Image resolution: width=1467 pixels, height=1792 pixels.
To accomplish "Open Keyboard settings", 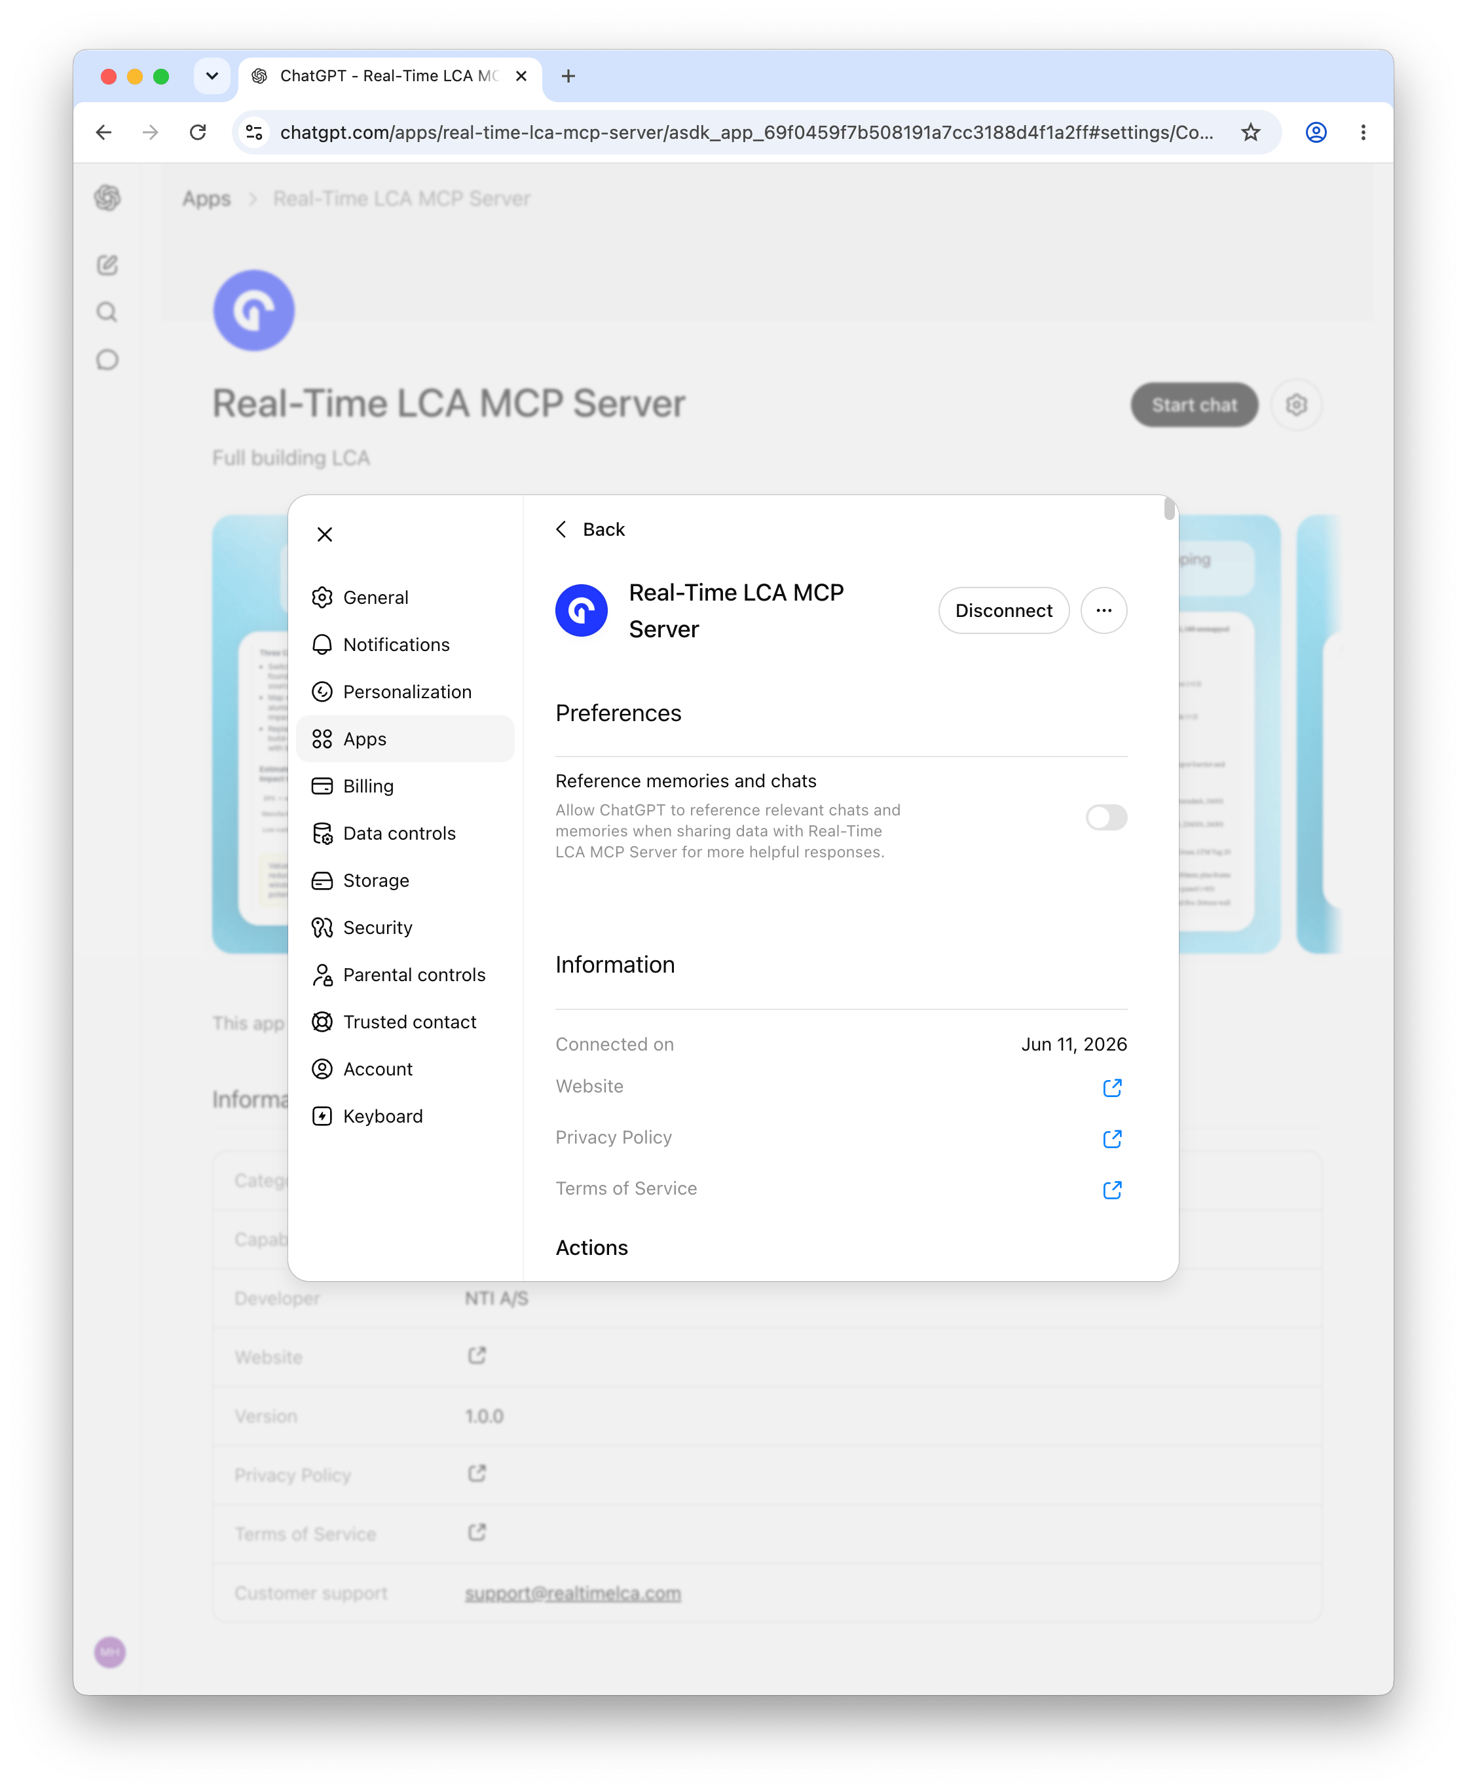I will [x=405, y=1117].
